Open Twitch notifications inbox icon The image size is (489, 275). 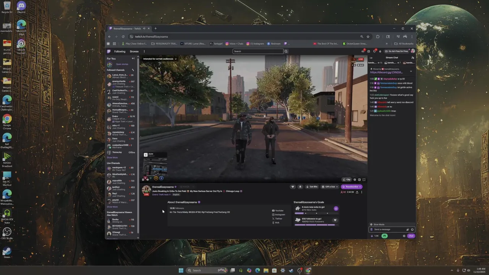tap(369, 51)
